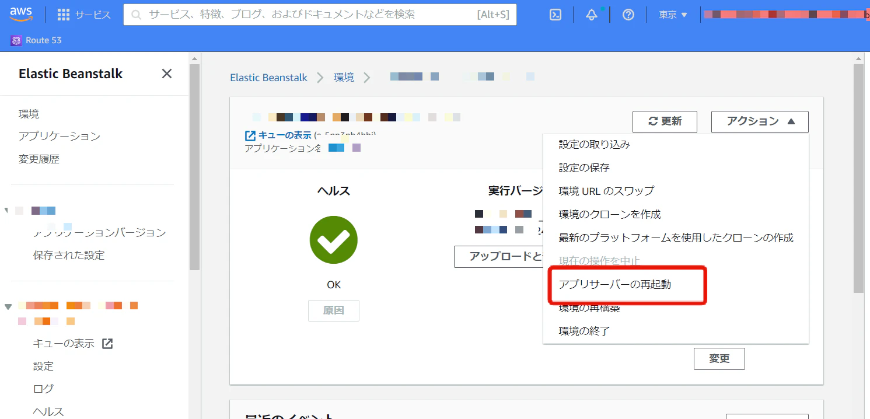Open the notifications bell icon
Screen dimensions: 870x419
[592, 15]
